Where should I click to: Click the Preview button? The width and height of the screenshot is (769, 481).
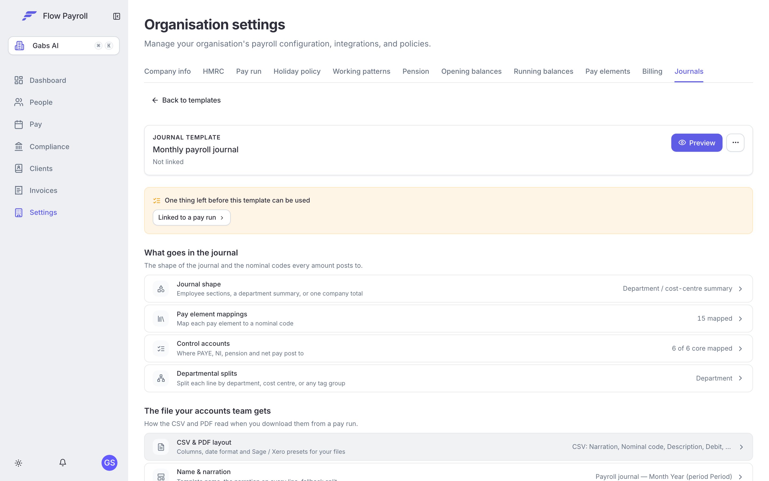pos(697,142)
